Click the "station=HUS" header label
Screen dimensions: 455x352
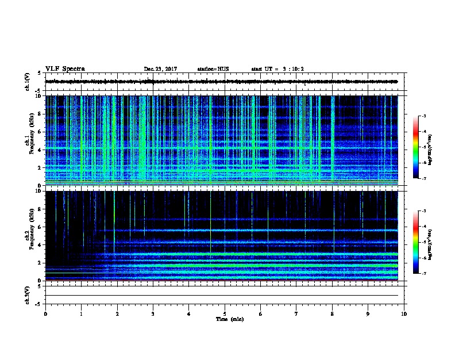tap(213, 69)
